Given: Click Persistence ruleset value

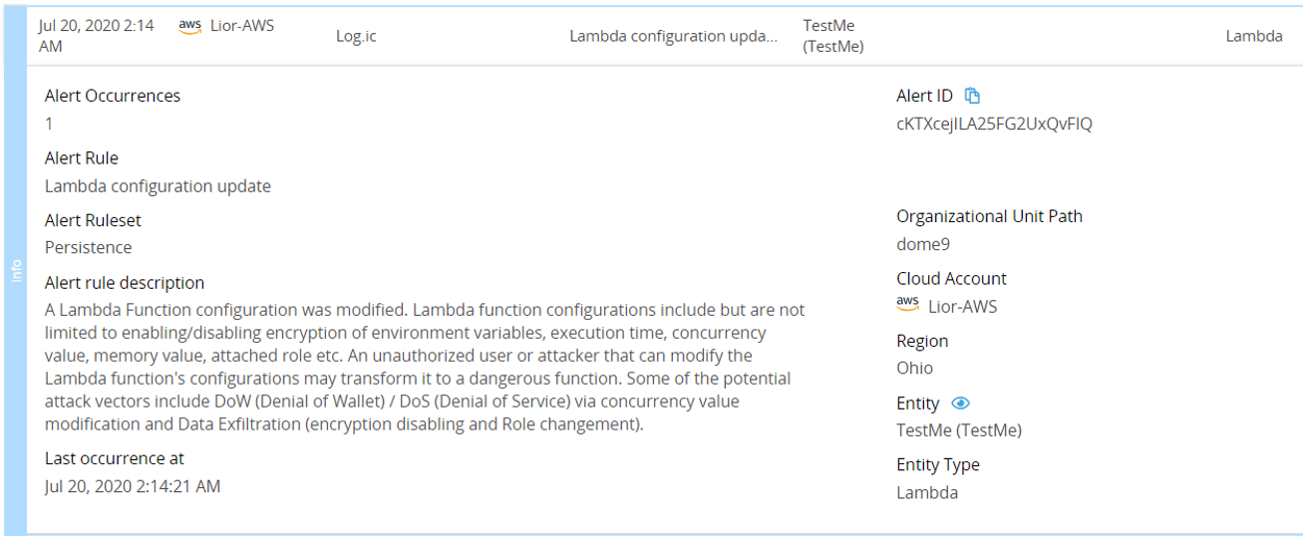Looking at the screenshot, I should (88, 247).
